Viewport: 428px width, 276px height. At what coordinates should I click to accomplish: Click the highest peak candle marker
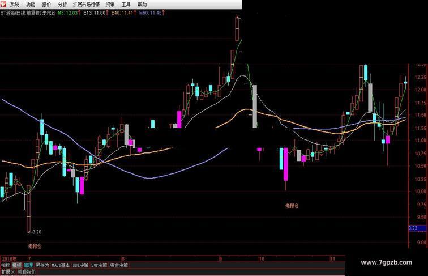tap(237, 29)
